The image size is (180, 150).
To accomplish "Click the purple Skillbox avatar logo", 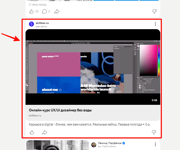I will (32, 24).
